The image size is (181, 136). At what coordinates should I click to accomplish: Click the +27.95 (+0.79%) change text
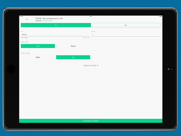tap(47, 21)
